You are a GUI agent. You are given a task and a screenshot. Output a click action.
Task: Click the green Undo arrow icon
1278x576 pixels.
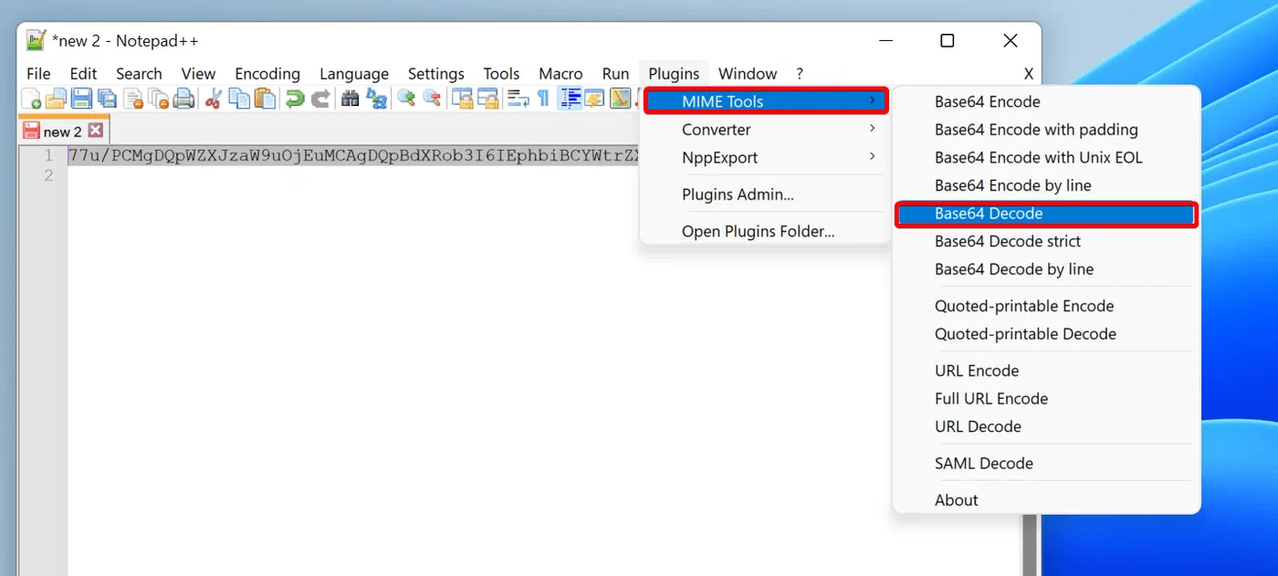294,99
